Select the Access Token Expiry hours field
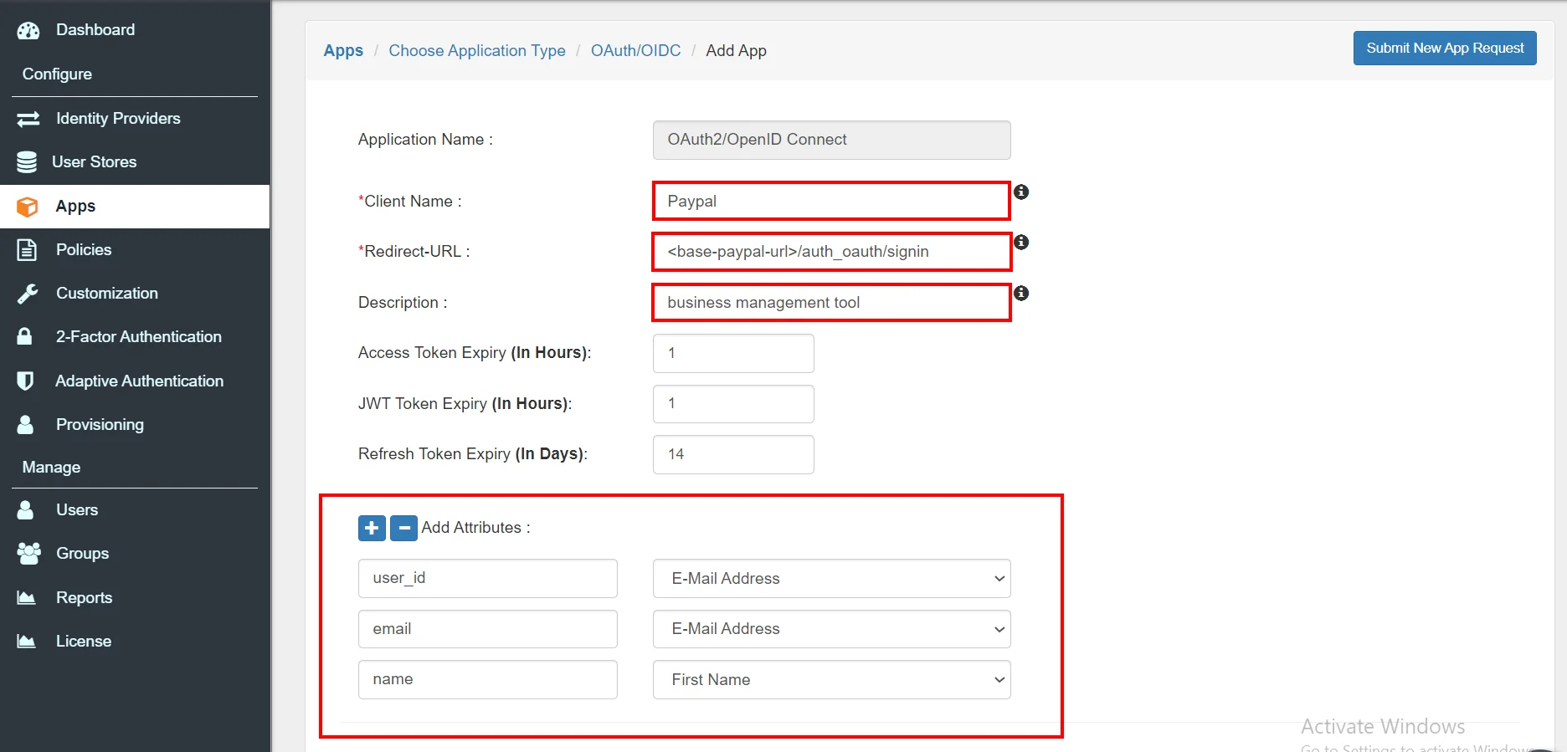This screenshot has width=1567, height=752. coord(733,353)
